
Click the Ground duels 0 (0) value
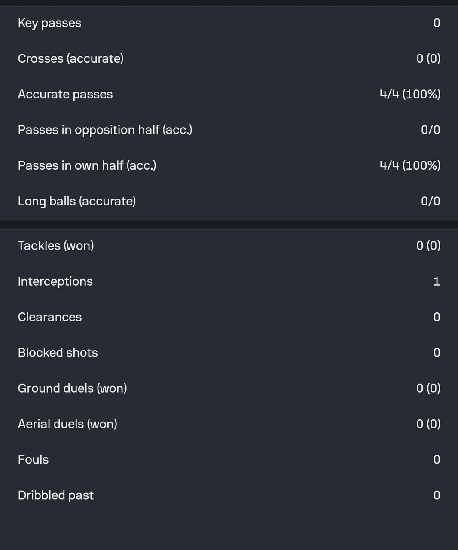[428, 388]
